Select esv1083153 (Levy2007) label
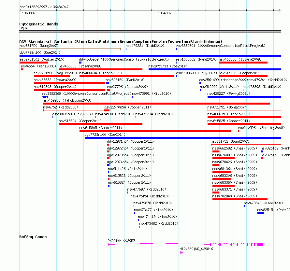290x271 pixels. (73, 114)
